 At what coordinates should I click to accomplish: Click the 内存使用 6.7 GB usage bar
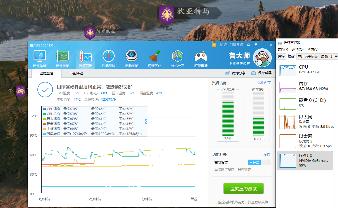[259, 114]
